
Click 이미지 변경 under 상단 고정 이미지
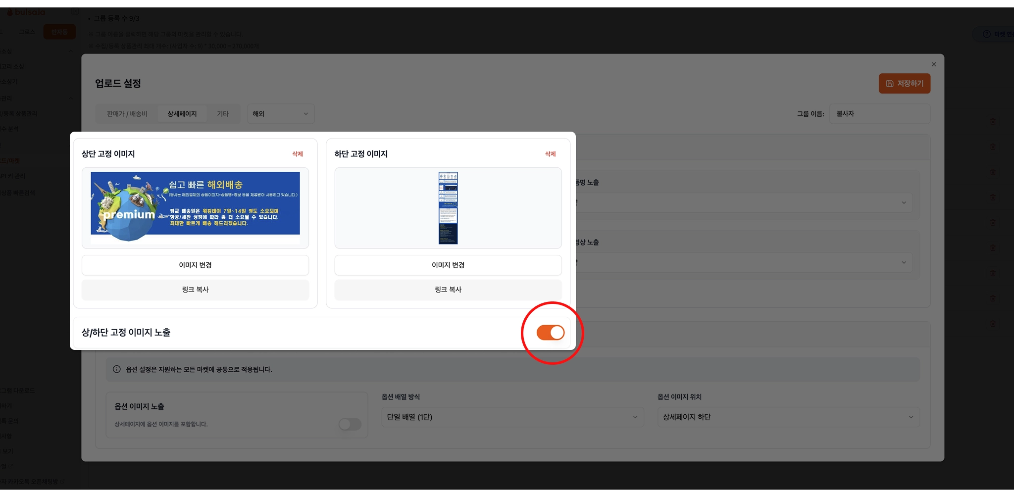196,265
